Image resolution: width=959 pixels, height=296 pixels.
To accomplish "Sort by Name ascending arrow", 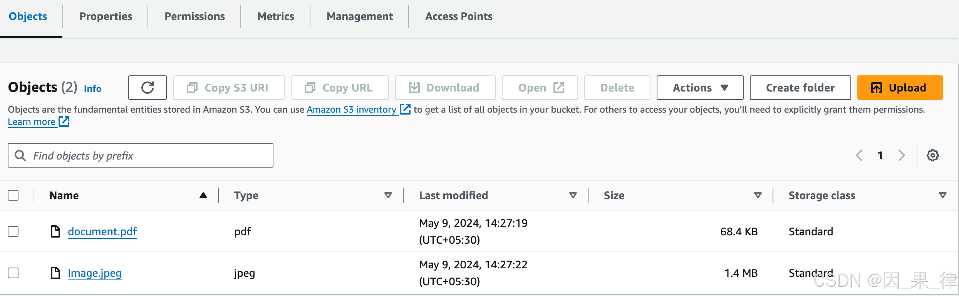I will point(203,195).
